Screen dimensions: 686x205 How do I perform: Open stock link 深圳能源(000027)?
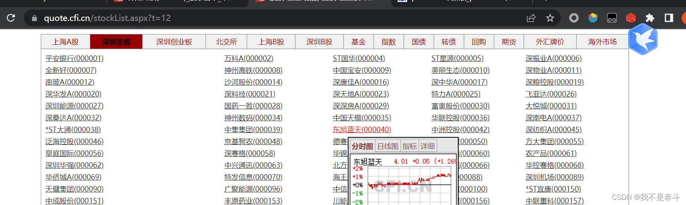(x=74, y=106)
